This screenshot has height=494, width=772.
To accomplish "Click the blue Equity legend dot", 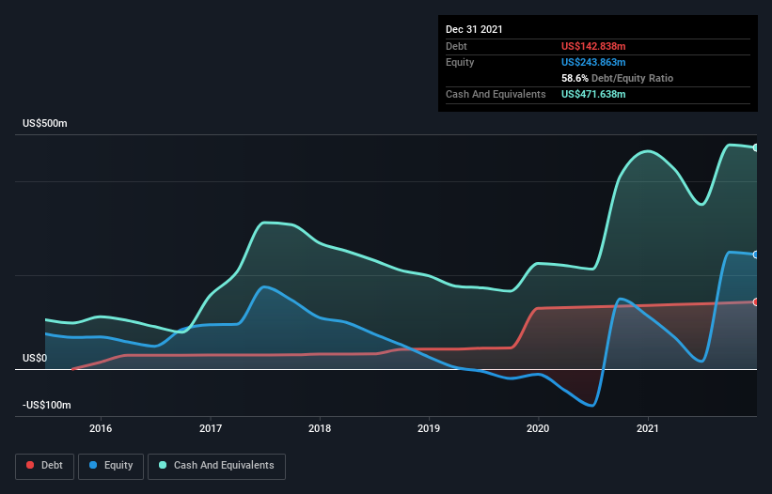I will coord(93,465).
